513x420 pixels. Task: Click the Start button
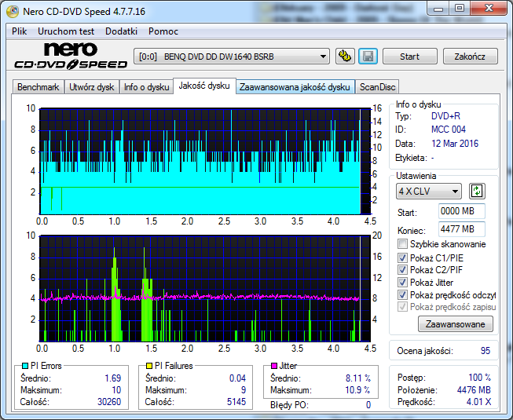(x=409, y=57)
